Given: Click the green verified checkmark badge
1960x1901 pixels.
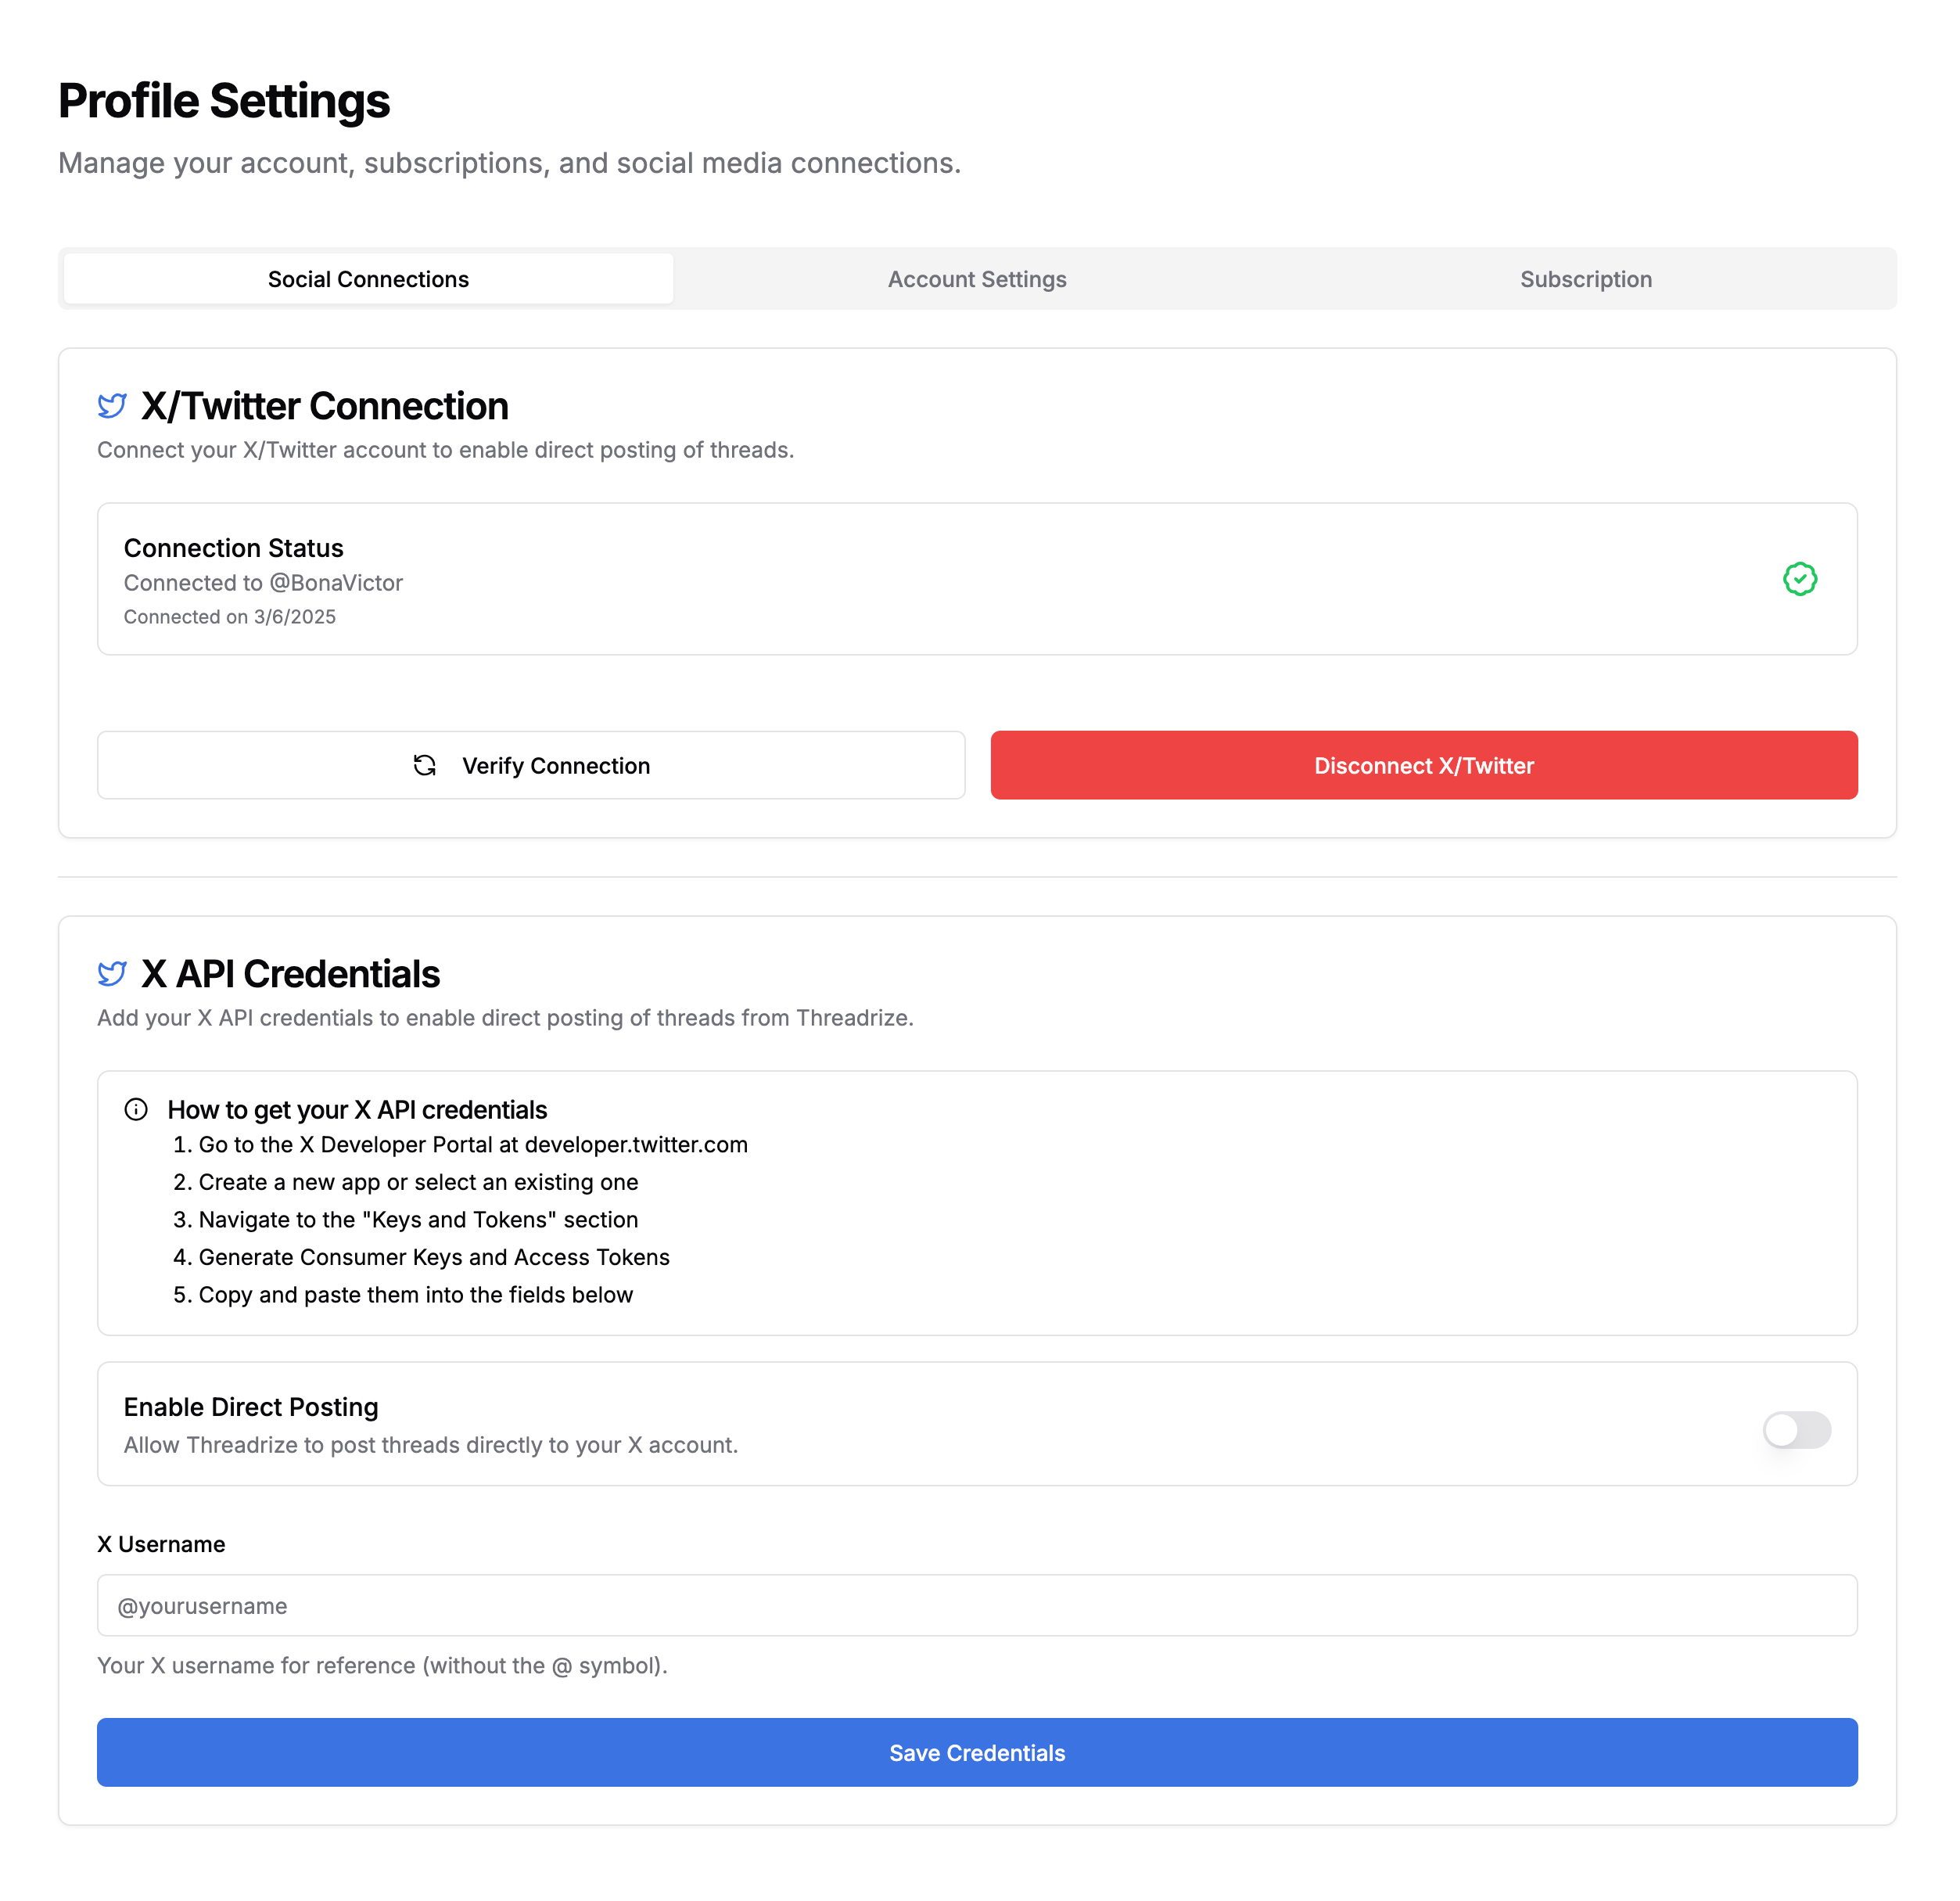Looking at the screenshot, I should click(1800, 579).
